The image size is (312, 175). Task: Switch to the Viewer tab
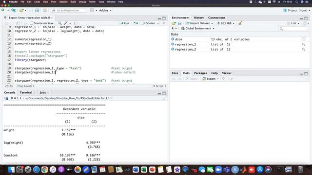227,73
